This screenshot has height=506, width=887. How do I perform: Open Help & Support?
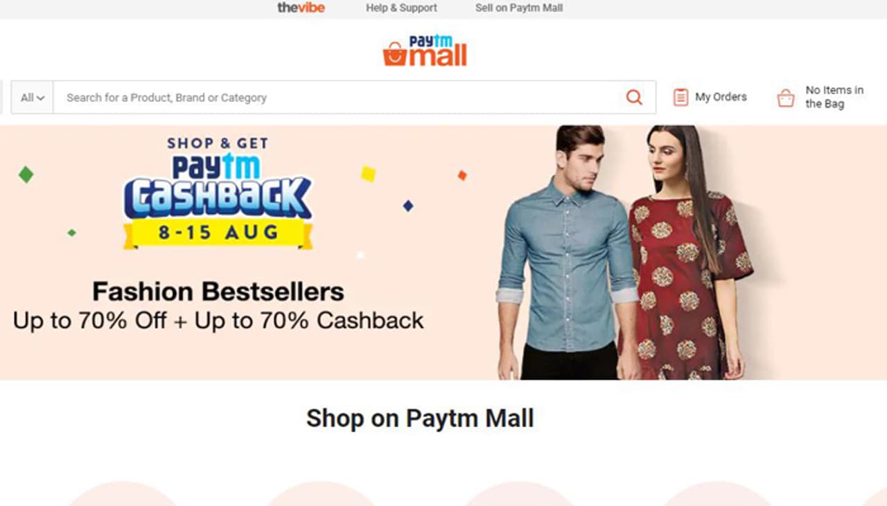pos(401,8)
